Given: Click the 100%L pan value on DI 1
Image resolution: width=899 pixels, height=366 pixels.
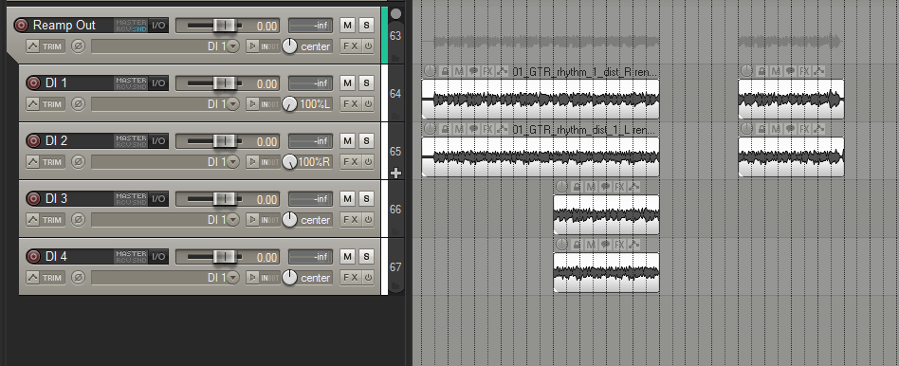Looking at the screenshot, I should pyautogui.click(x=315, y=104).
